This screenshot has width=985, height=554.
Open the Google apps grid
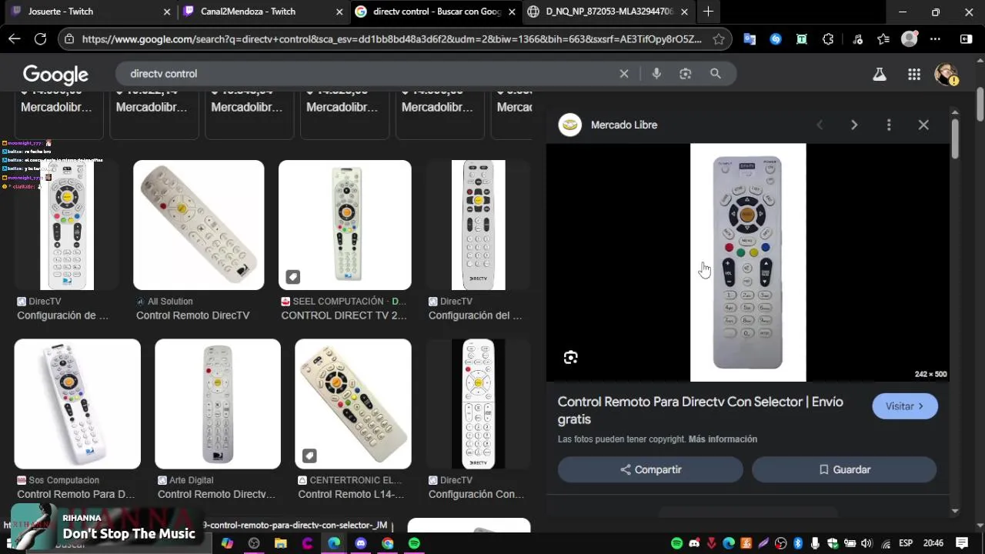[914, 75]
